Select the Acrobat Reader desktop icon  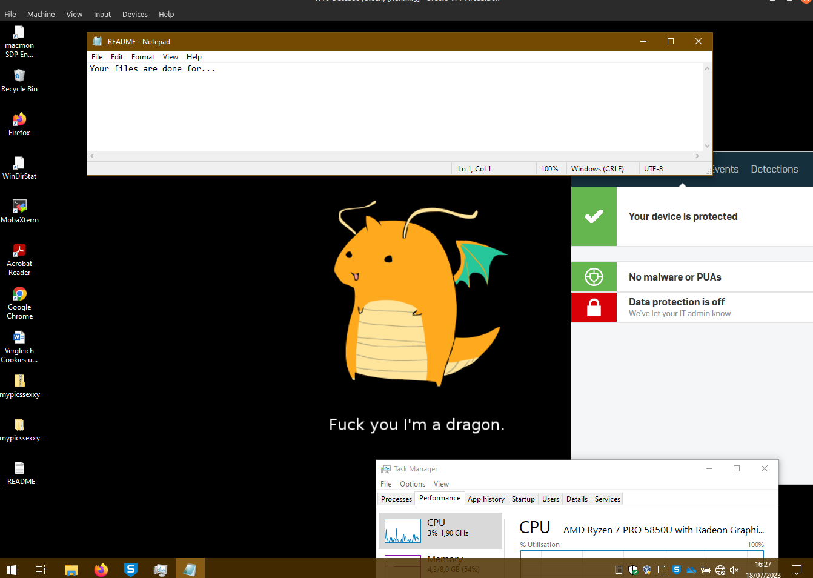click(19, 259)
